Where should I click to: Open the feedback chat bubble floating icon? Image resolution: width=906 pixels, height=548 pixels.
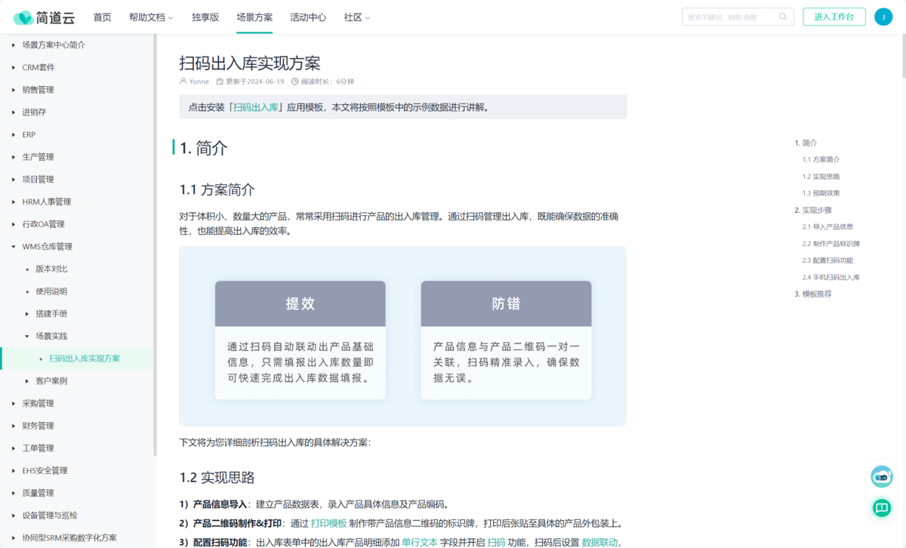tap(881, 508)
